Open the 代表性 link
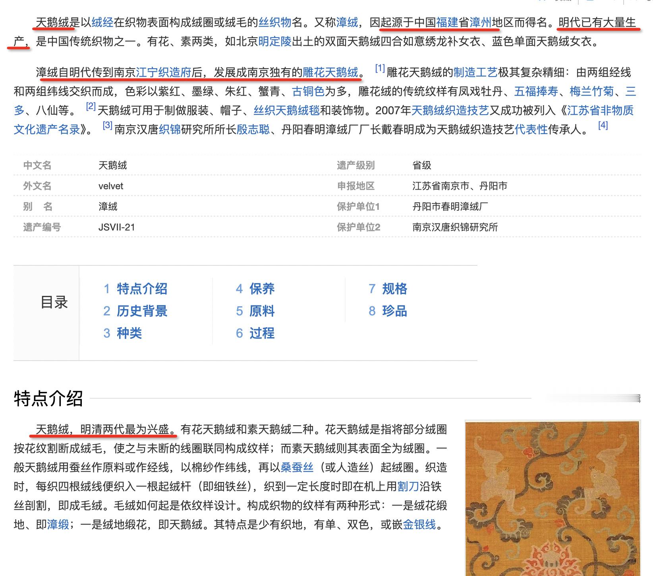 531,129
